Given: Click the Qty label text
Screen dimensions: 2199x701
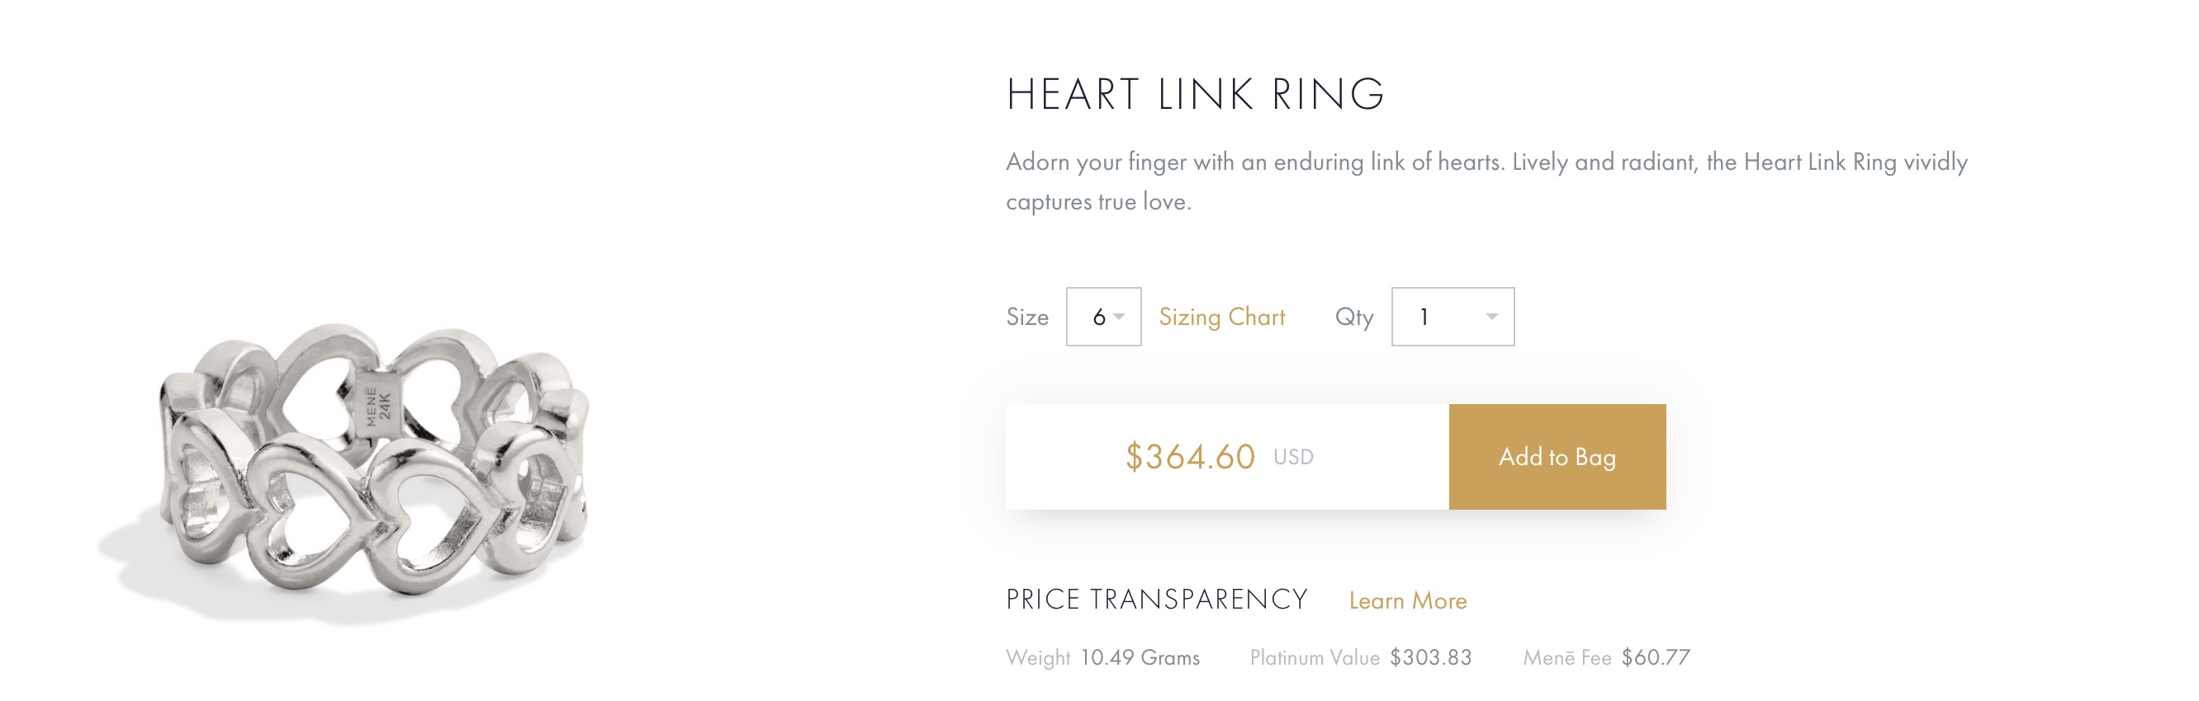Looking at the screenshot, I should tap(1354, 318).
